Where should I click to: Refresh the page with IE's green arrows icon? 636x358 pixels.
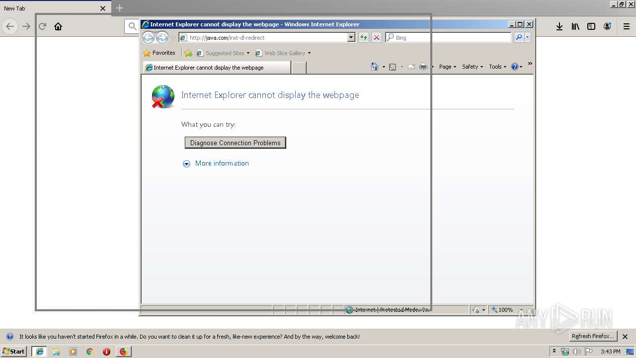point(364,37)
